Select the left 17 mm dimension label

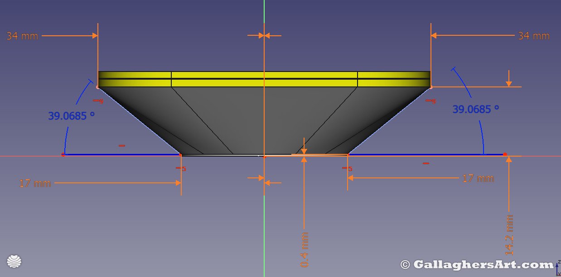[x=35, y=183]
